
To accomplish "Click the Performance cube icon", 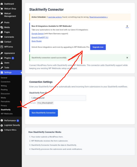I will tap(2, 121).
